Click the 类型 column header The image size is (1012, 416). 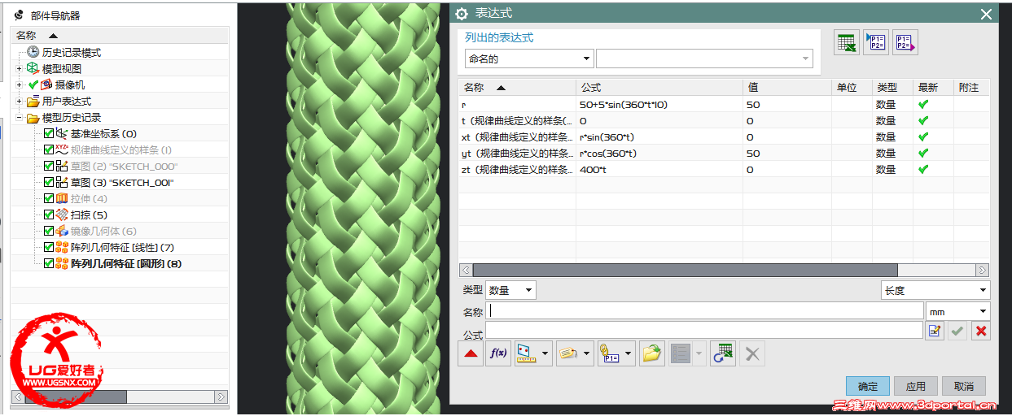pos(892,87)
